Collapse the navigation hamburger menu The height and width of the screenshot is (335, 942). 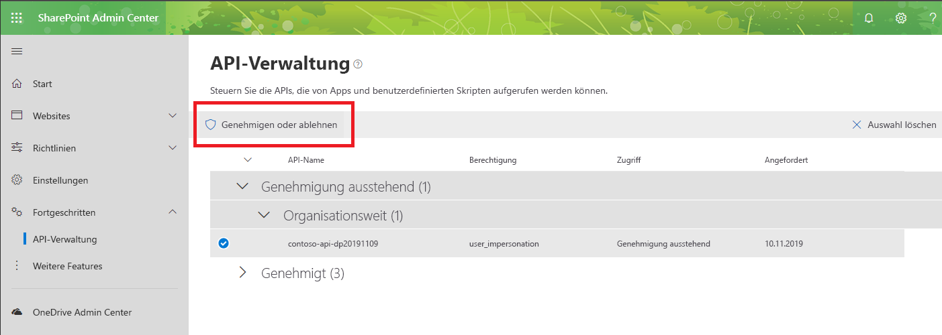coord(17,52)
